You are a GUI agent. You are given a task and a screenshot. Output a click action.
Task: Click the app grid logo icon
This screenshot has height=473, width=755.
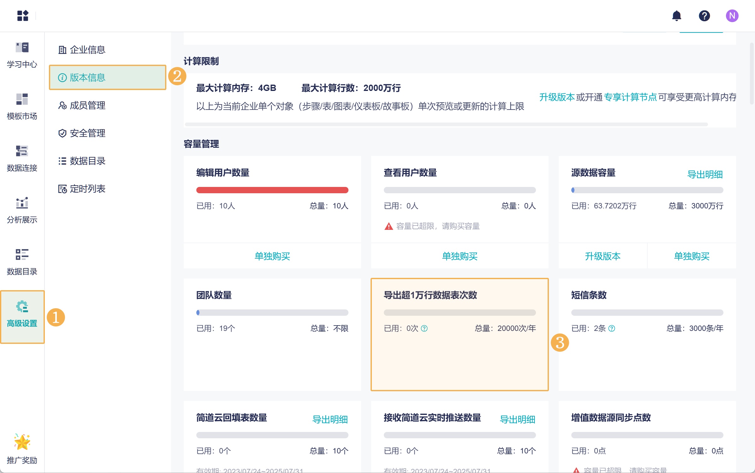click(23, 15)
